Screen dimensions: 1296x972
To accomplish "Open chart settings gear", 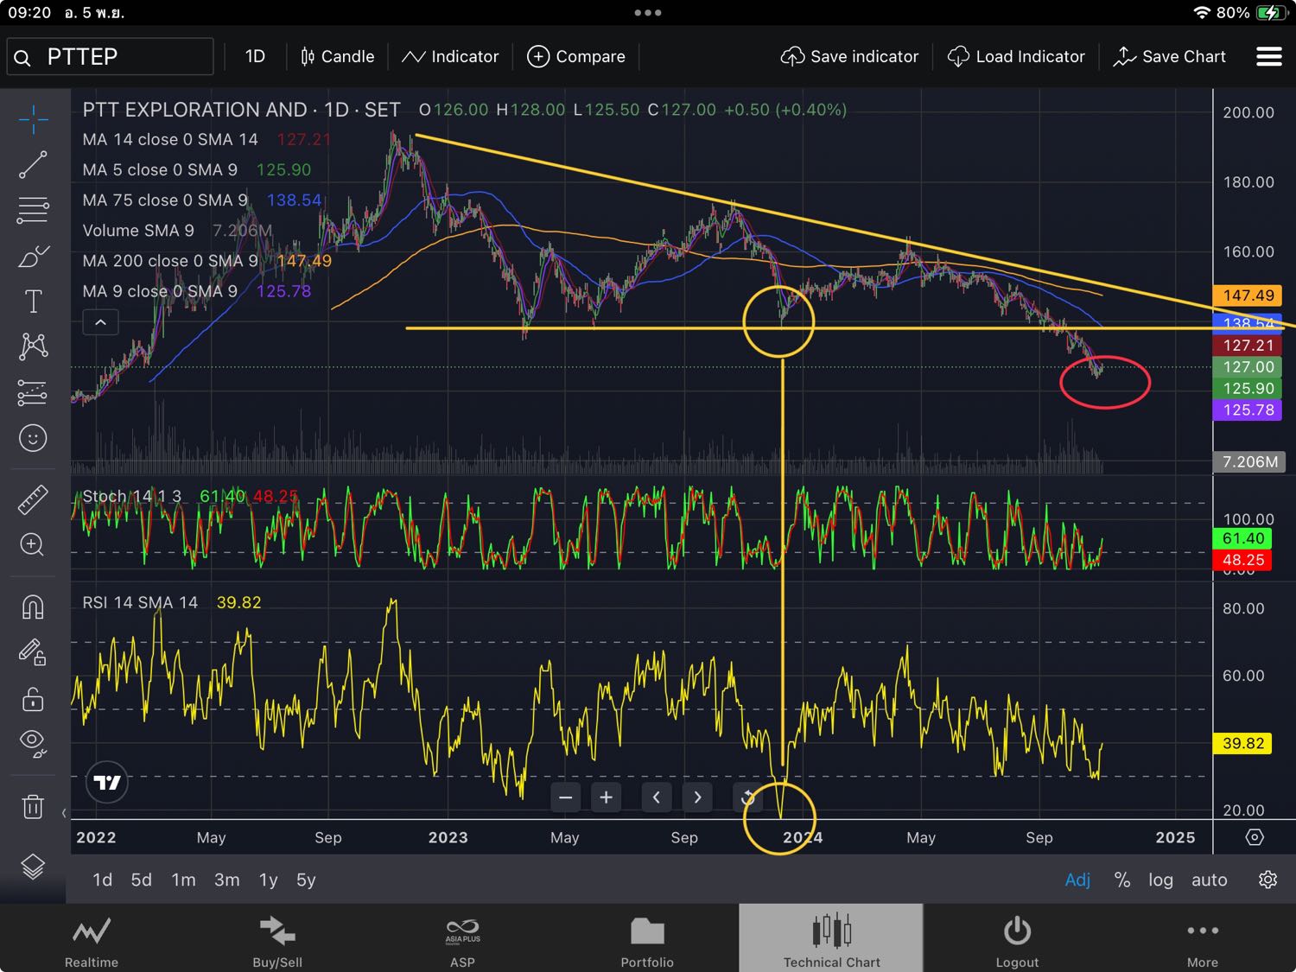I will 1267,880.
